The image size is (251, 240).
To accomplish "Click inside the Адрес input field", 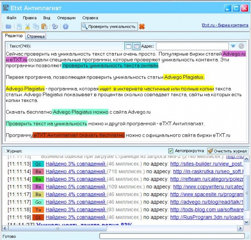I will [x=192, y=46].
